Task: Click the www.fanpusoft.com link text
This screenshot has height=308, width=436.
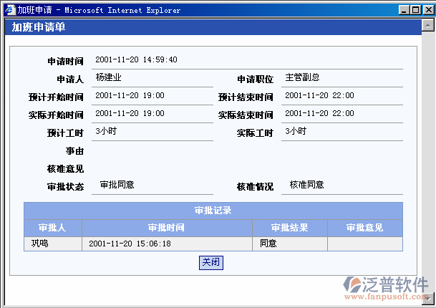Action: [386, 297]
